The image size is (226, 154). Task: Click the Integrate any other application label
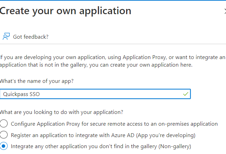(101, 146)
